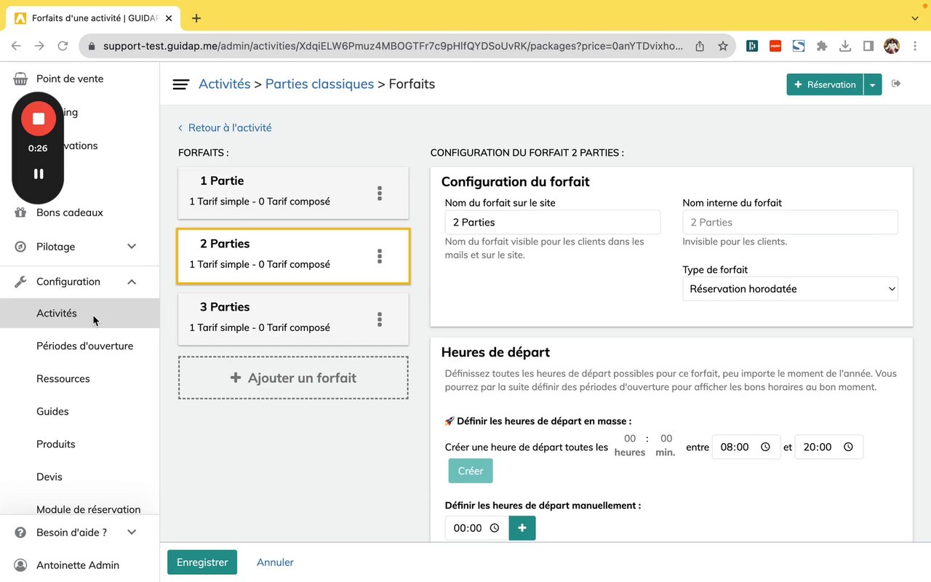Expand the Pilotage sidebar section
This screenshot has height=582, width=931.
click(132, 247)
